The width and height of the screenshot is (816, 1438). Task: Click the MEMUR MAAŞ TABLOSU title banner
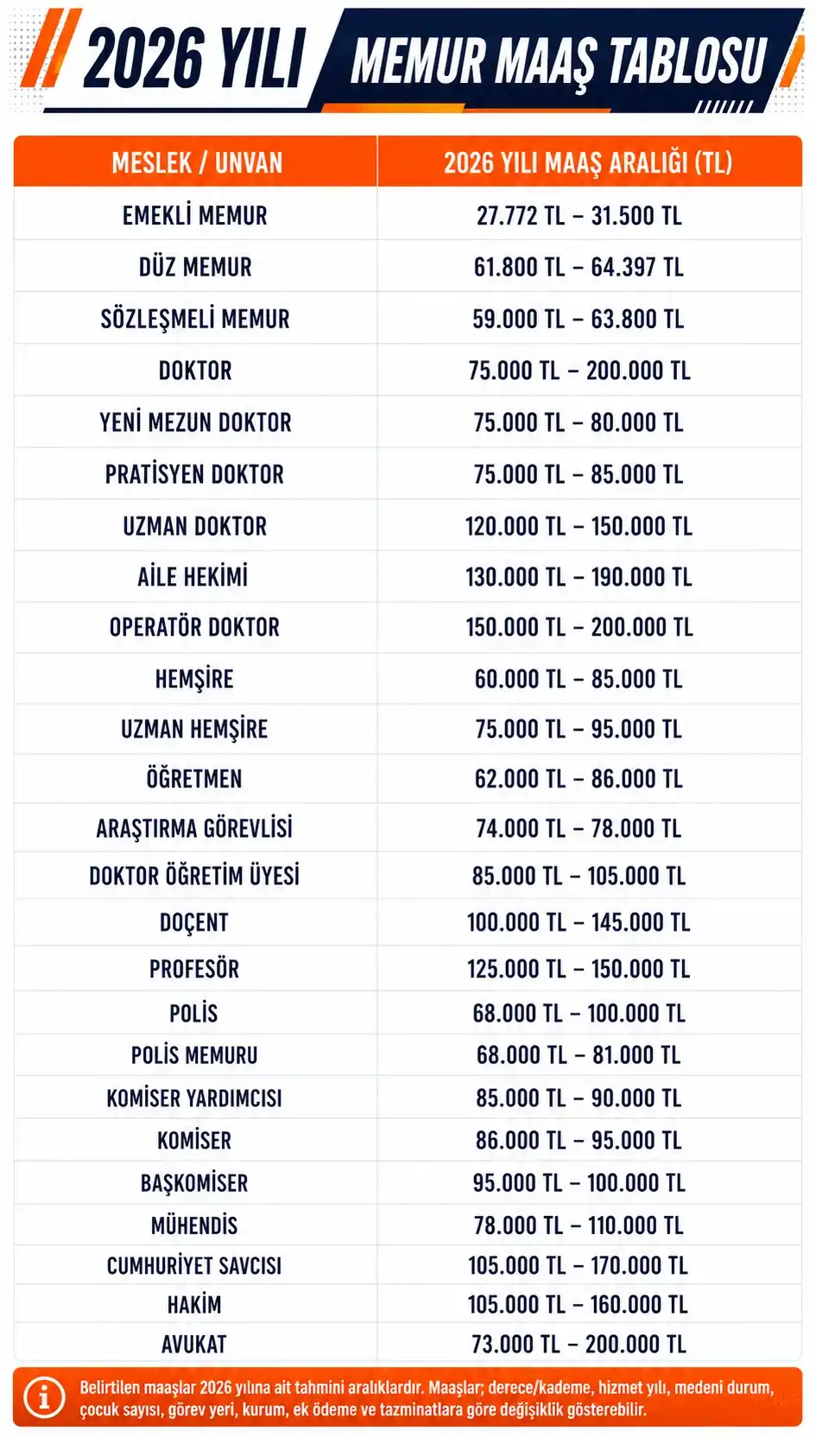(560, 60)
